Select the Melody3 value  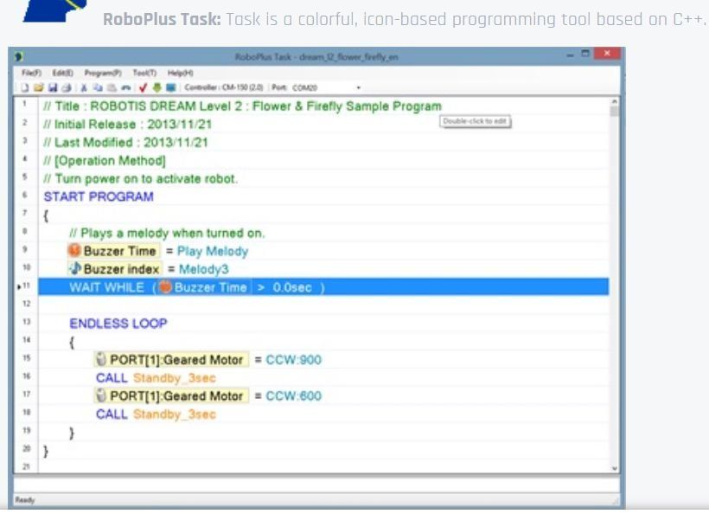point(203,269)
